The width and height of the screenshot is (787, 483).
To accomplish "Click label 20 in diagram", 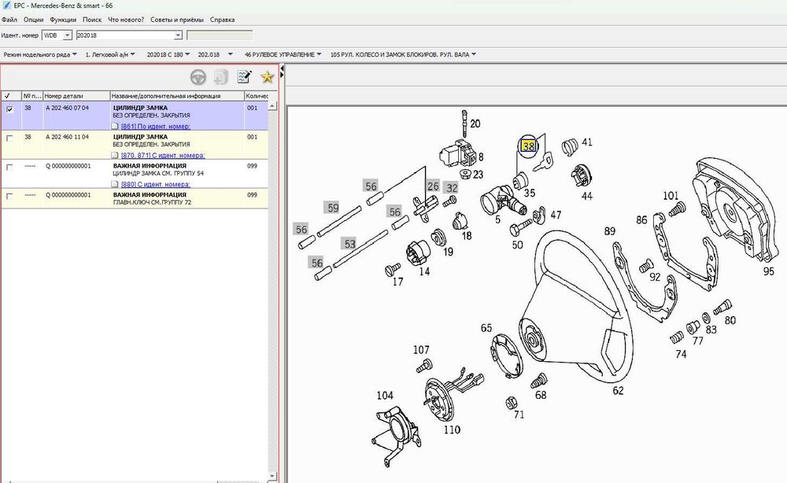I will [x=475, y=124].
